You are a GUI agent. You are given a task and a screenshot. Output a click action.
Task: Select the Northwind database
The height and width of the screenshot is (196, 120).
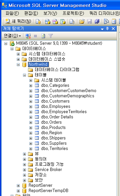tap(38, 64)
